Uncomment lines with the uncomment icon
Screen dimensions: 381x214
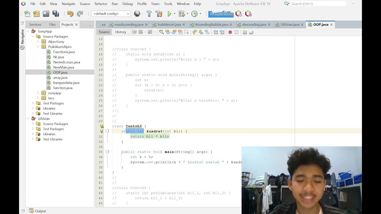tap(251, 32)
